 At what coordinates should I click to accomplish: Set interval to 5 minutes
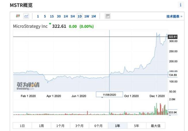click(45, 16)
